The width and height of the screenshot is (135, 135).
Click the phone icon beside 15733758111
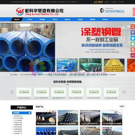click(102, 10)
